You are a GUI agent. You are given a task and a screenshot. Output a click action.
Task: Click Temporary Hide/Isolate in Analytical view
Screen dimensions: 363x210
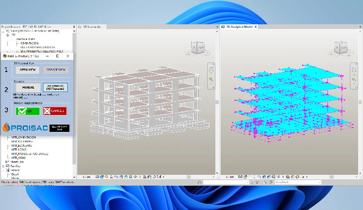[x=278, y=177]
